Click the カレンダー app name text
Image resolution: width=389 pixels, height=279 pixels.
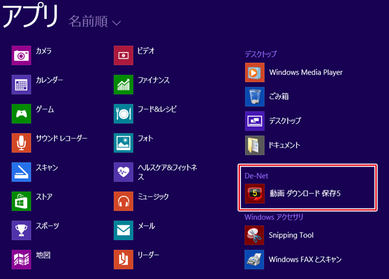pyautogui.click(x=49, y=80)
